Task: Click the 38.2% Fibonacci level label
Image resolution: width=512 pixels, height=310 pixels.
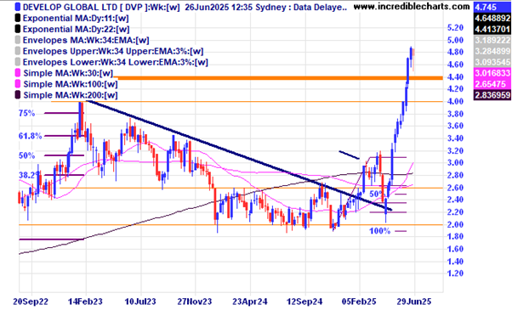Action: pos(28,175)
